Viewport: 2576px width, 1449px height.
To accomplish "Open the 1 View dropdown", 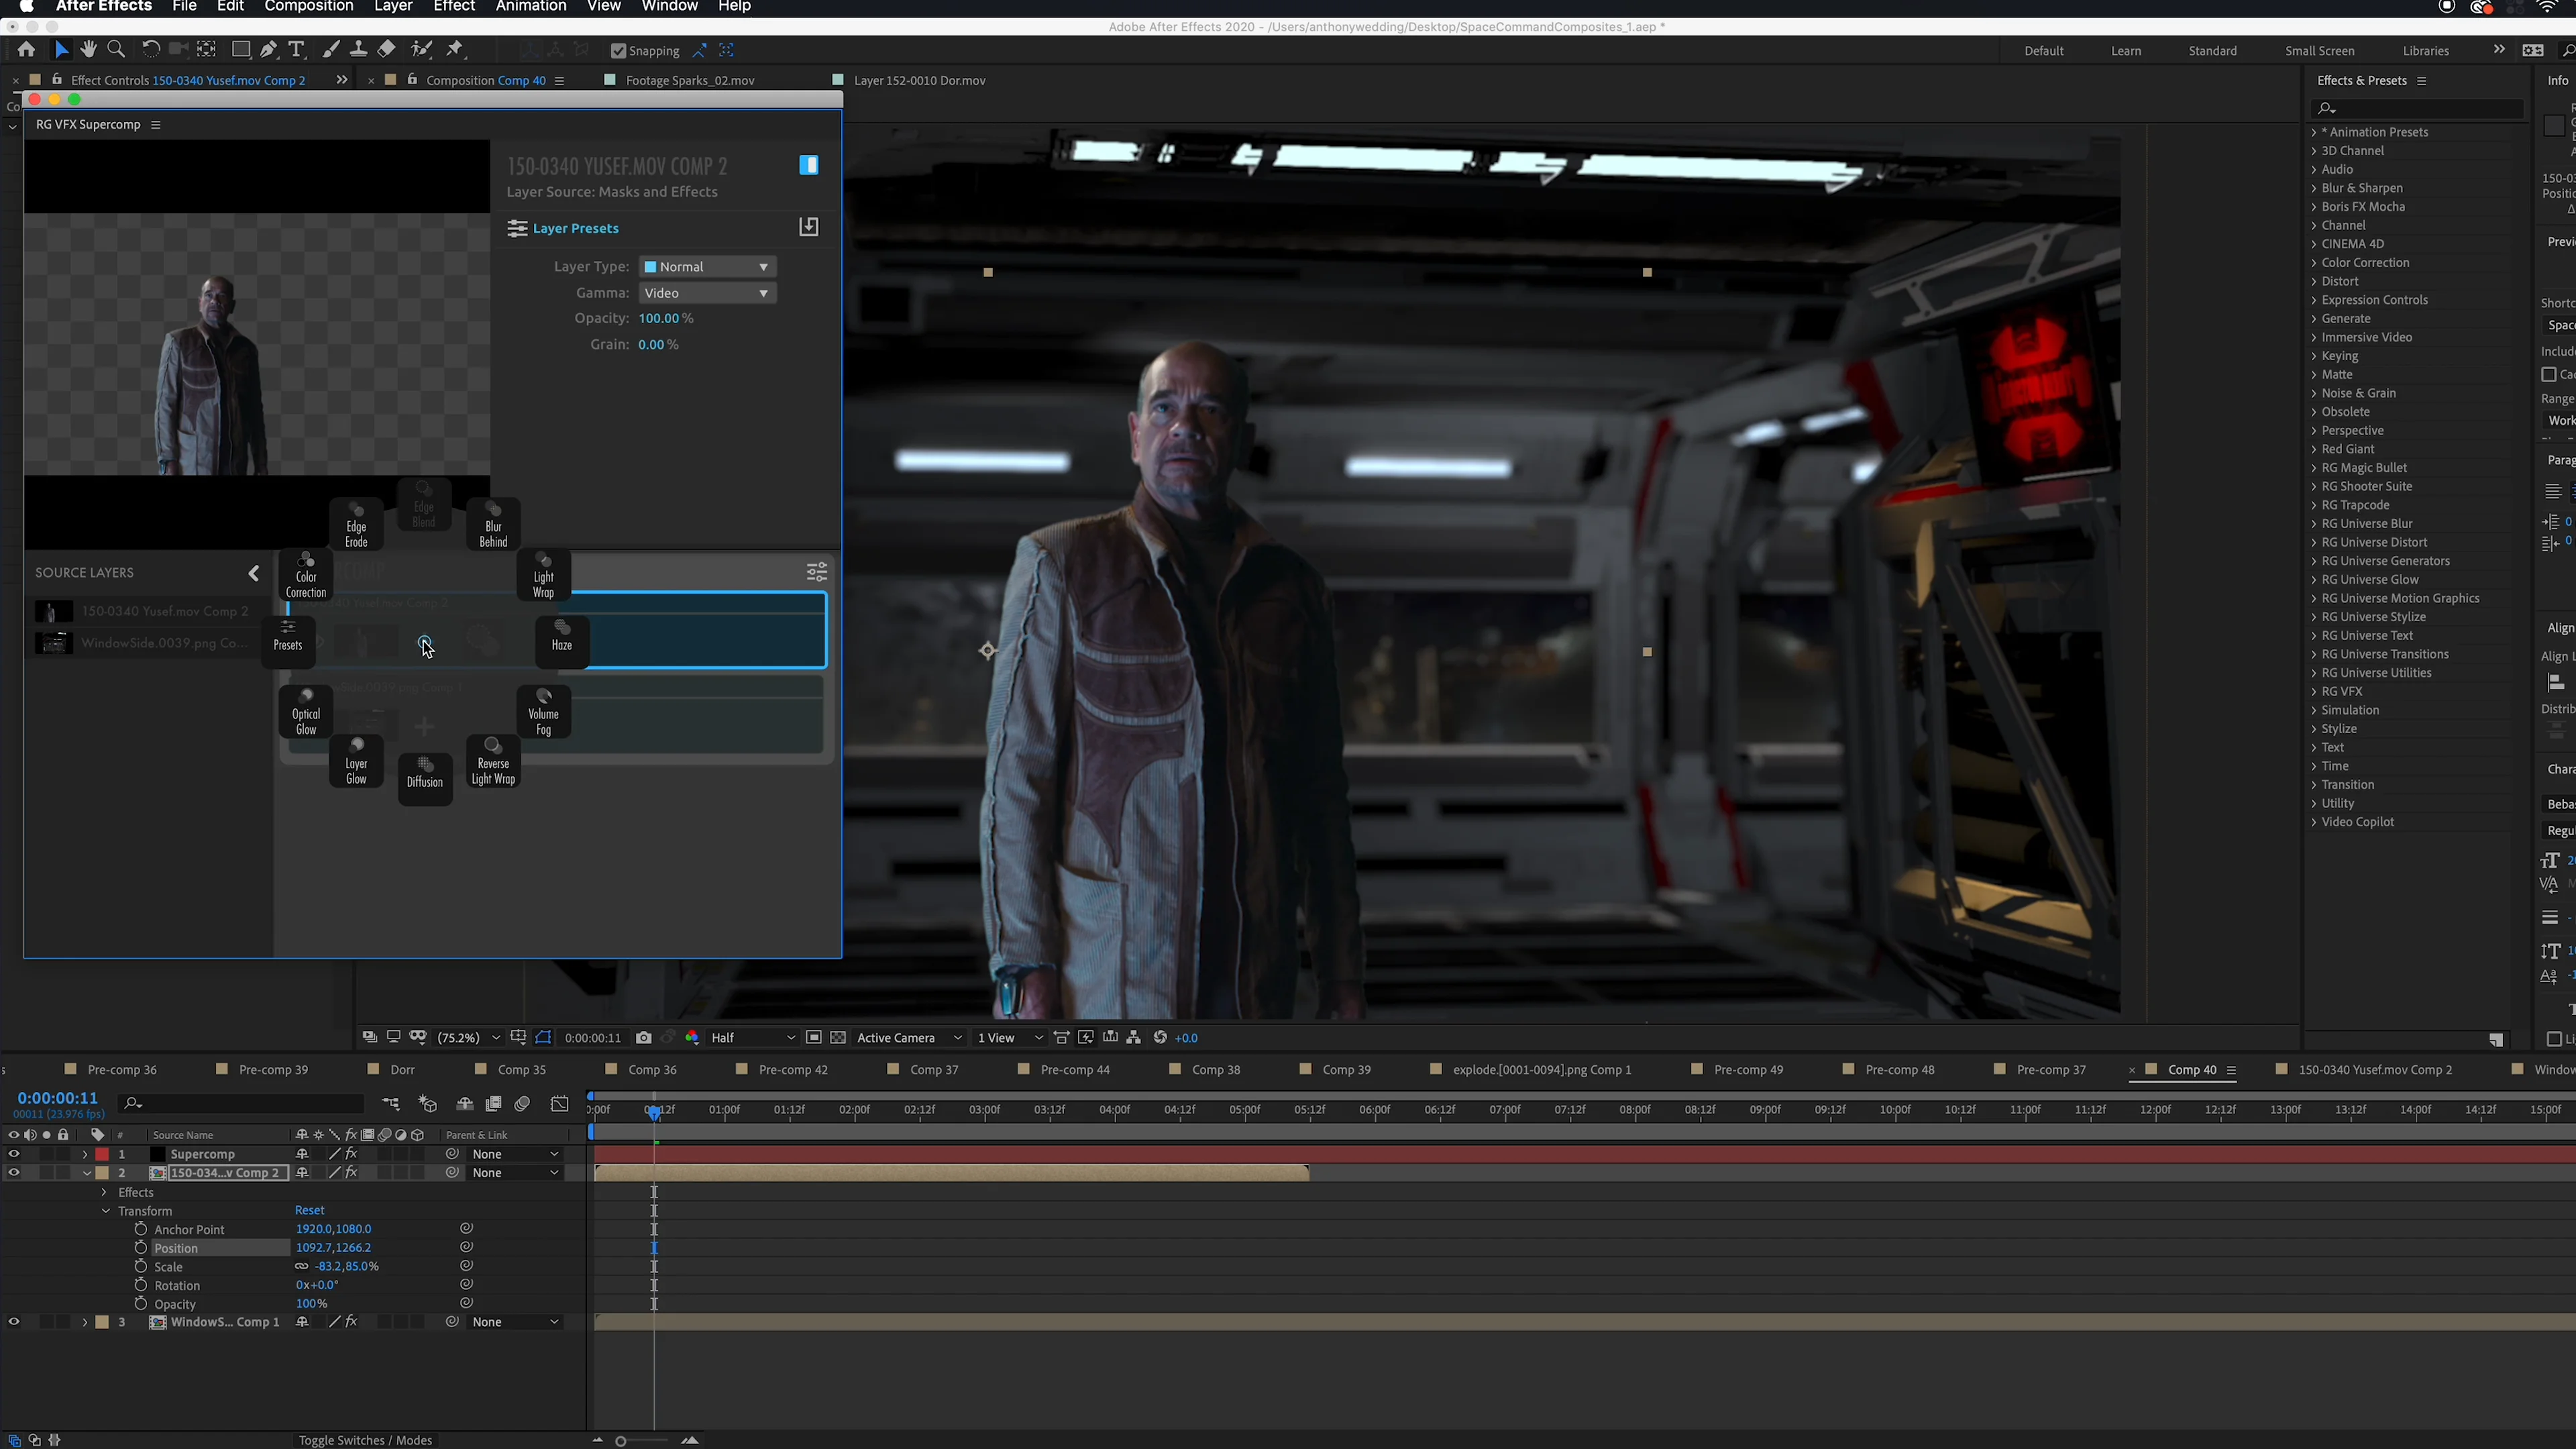I will click(1009, 1038).
